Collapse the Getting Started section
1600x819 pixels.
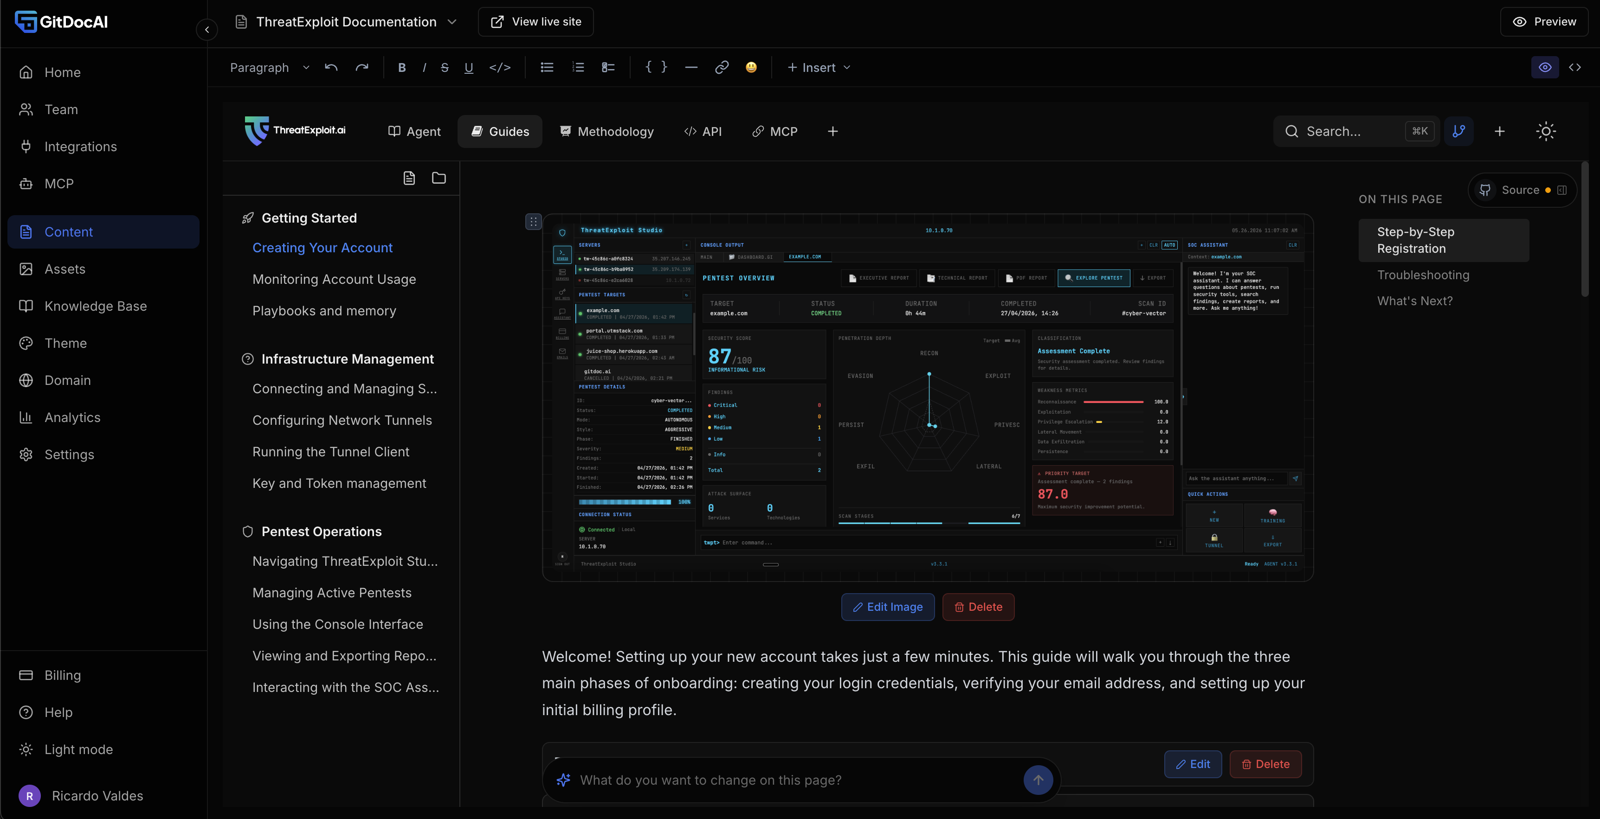click(310, 218)
